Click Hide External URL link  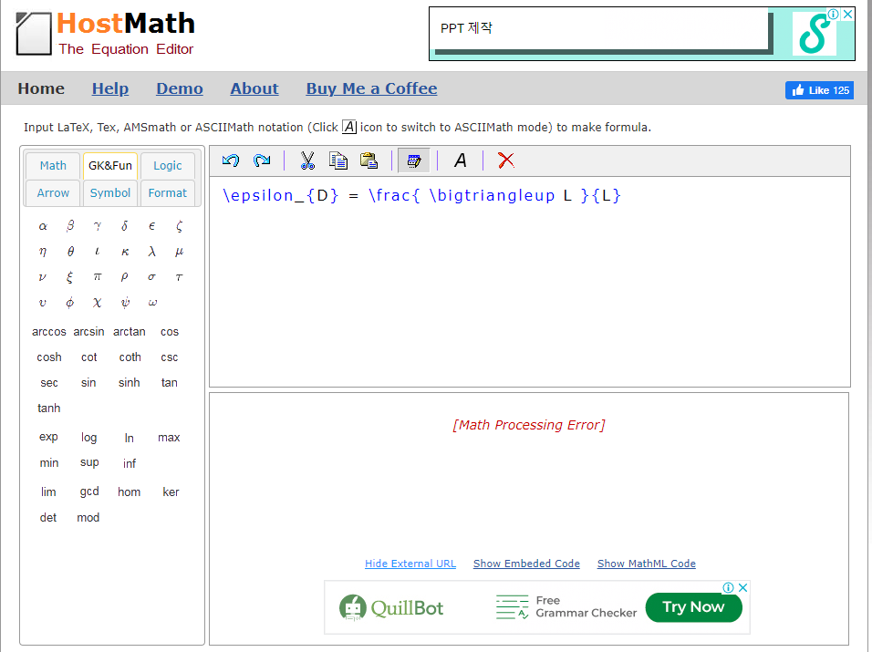click(410, 564)
